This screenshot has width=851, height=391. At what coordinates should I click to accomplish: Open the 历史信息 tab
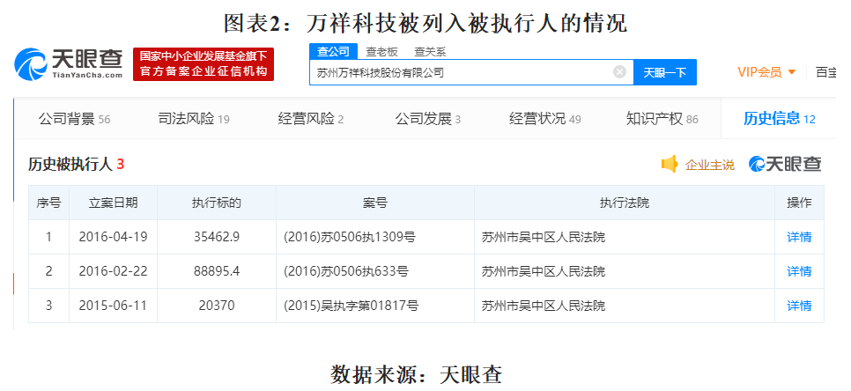[x=780, y=119]
